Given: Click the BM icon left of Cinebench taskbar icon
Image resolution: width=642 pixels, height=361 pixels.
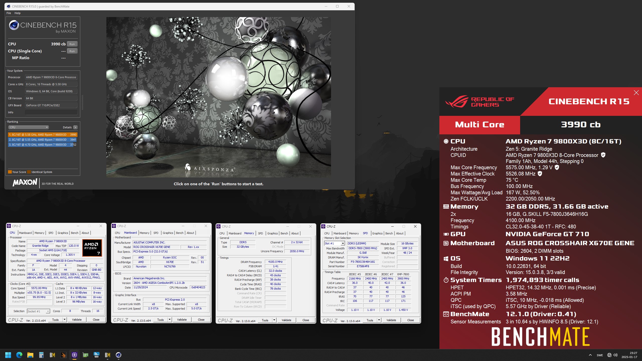Looking at the screenshot, I should (108, 355).
